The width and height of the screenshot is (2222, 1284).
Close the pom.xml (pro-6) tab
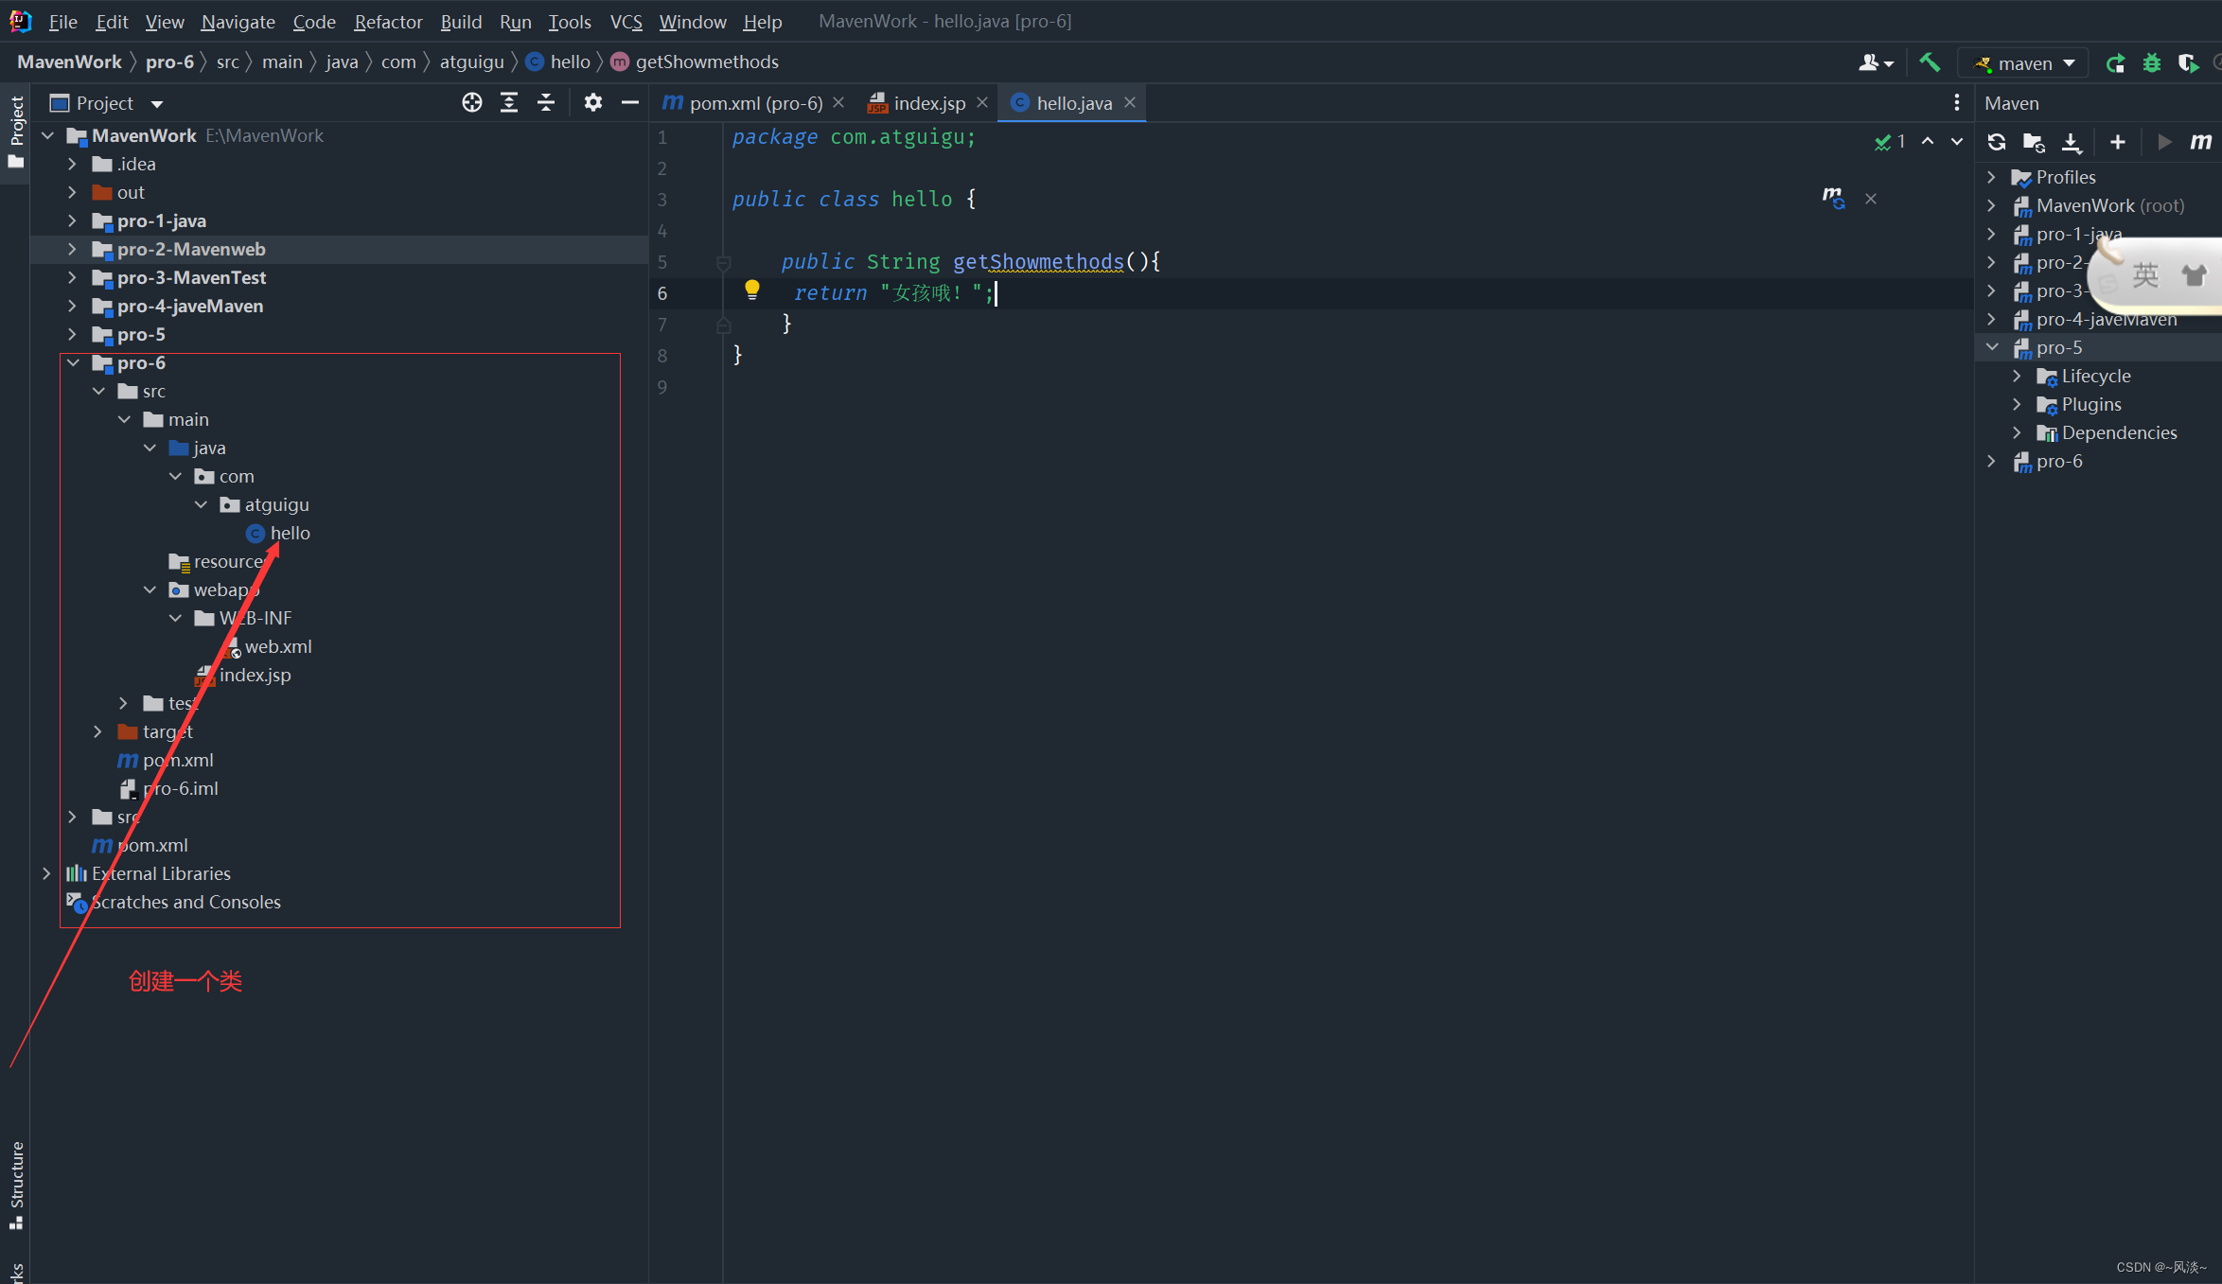tap(838, 102)
